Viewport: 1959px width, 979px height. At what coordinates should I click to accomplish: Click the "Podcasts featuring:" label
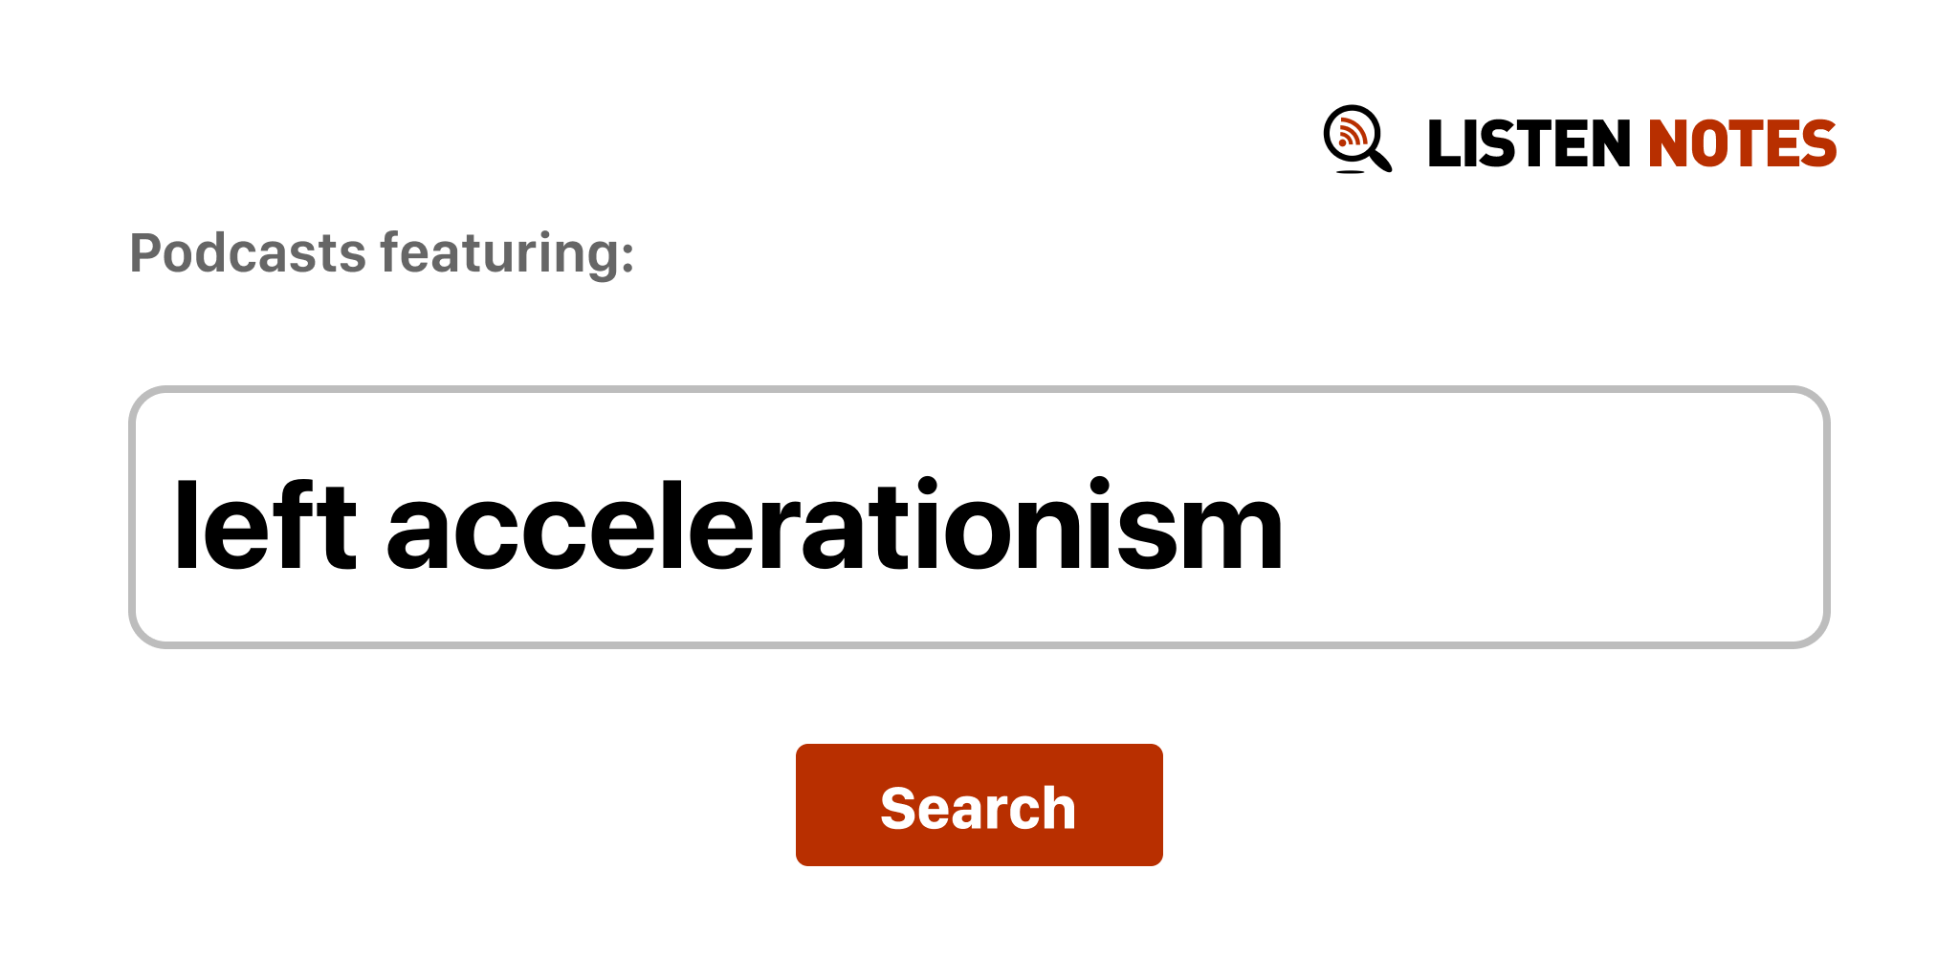pos(382,253)
